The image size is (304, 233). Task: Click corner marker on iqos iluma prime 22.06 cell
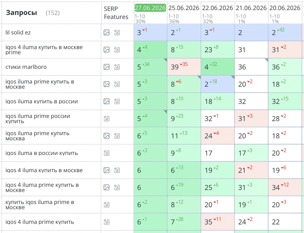pos(233,77)
